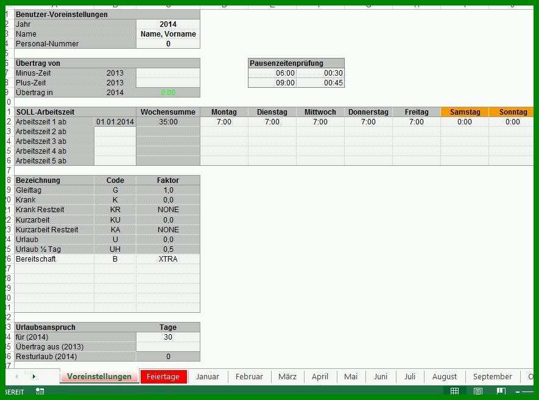Open the August sheet tab
The width and height of the screenshot is (539, 400).
coord(445,377)
